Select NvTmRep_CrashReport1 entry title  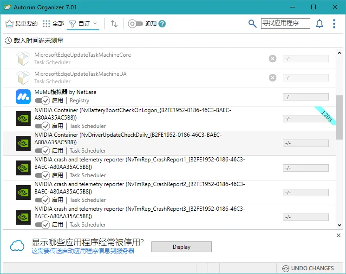click(x=140, y=163)
